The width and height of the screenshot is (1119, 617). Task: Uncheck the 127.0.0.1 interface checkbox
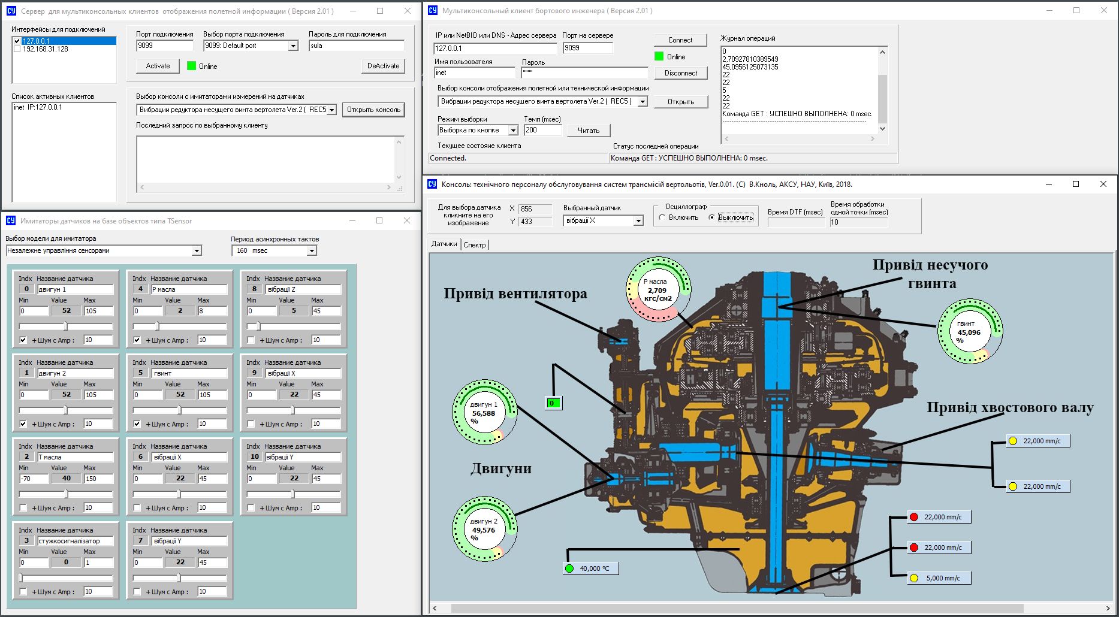coord(17,41)
